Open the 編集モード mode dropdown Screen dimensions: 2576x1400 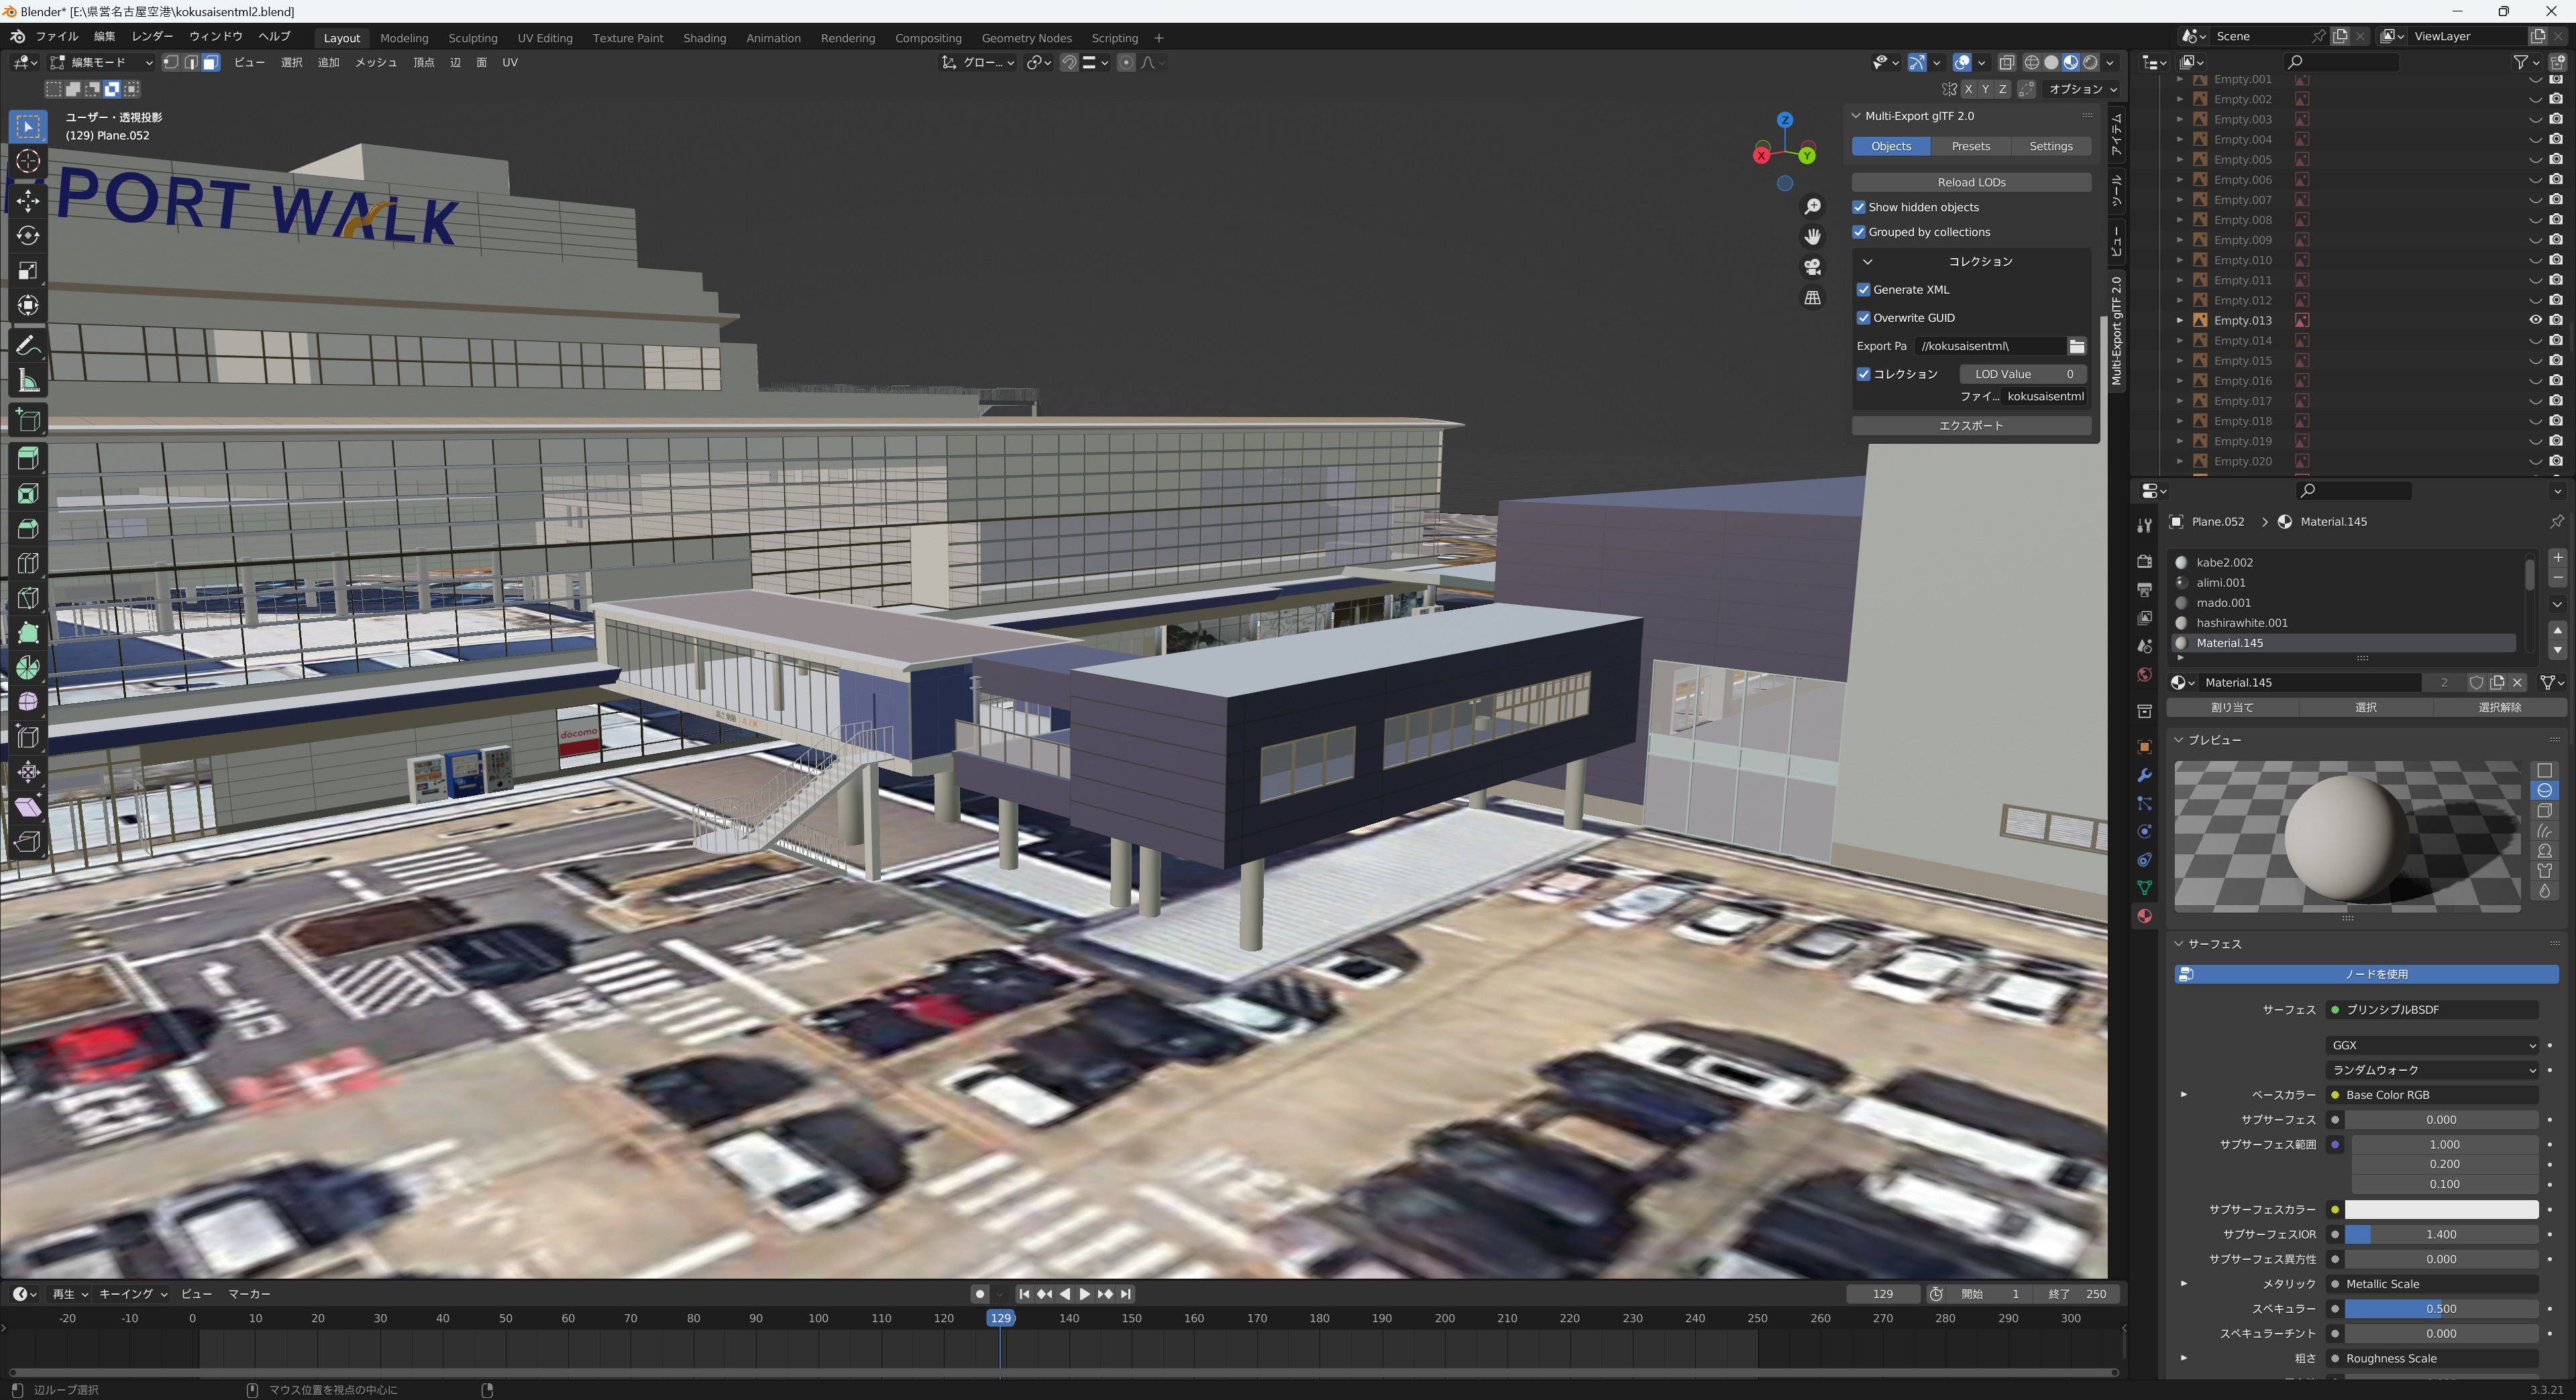pyautogui.click(x=101, y=63)
